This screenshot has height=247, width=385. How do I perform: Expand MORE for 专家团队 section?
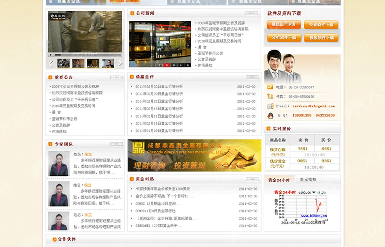tap(116, 144)
